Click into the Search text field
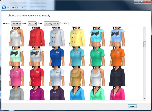Screen dimensions: 152x111 [101, 23]
